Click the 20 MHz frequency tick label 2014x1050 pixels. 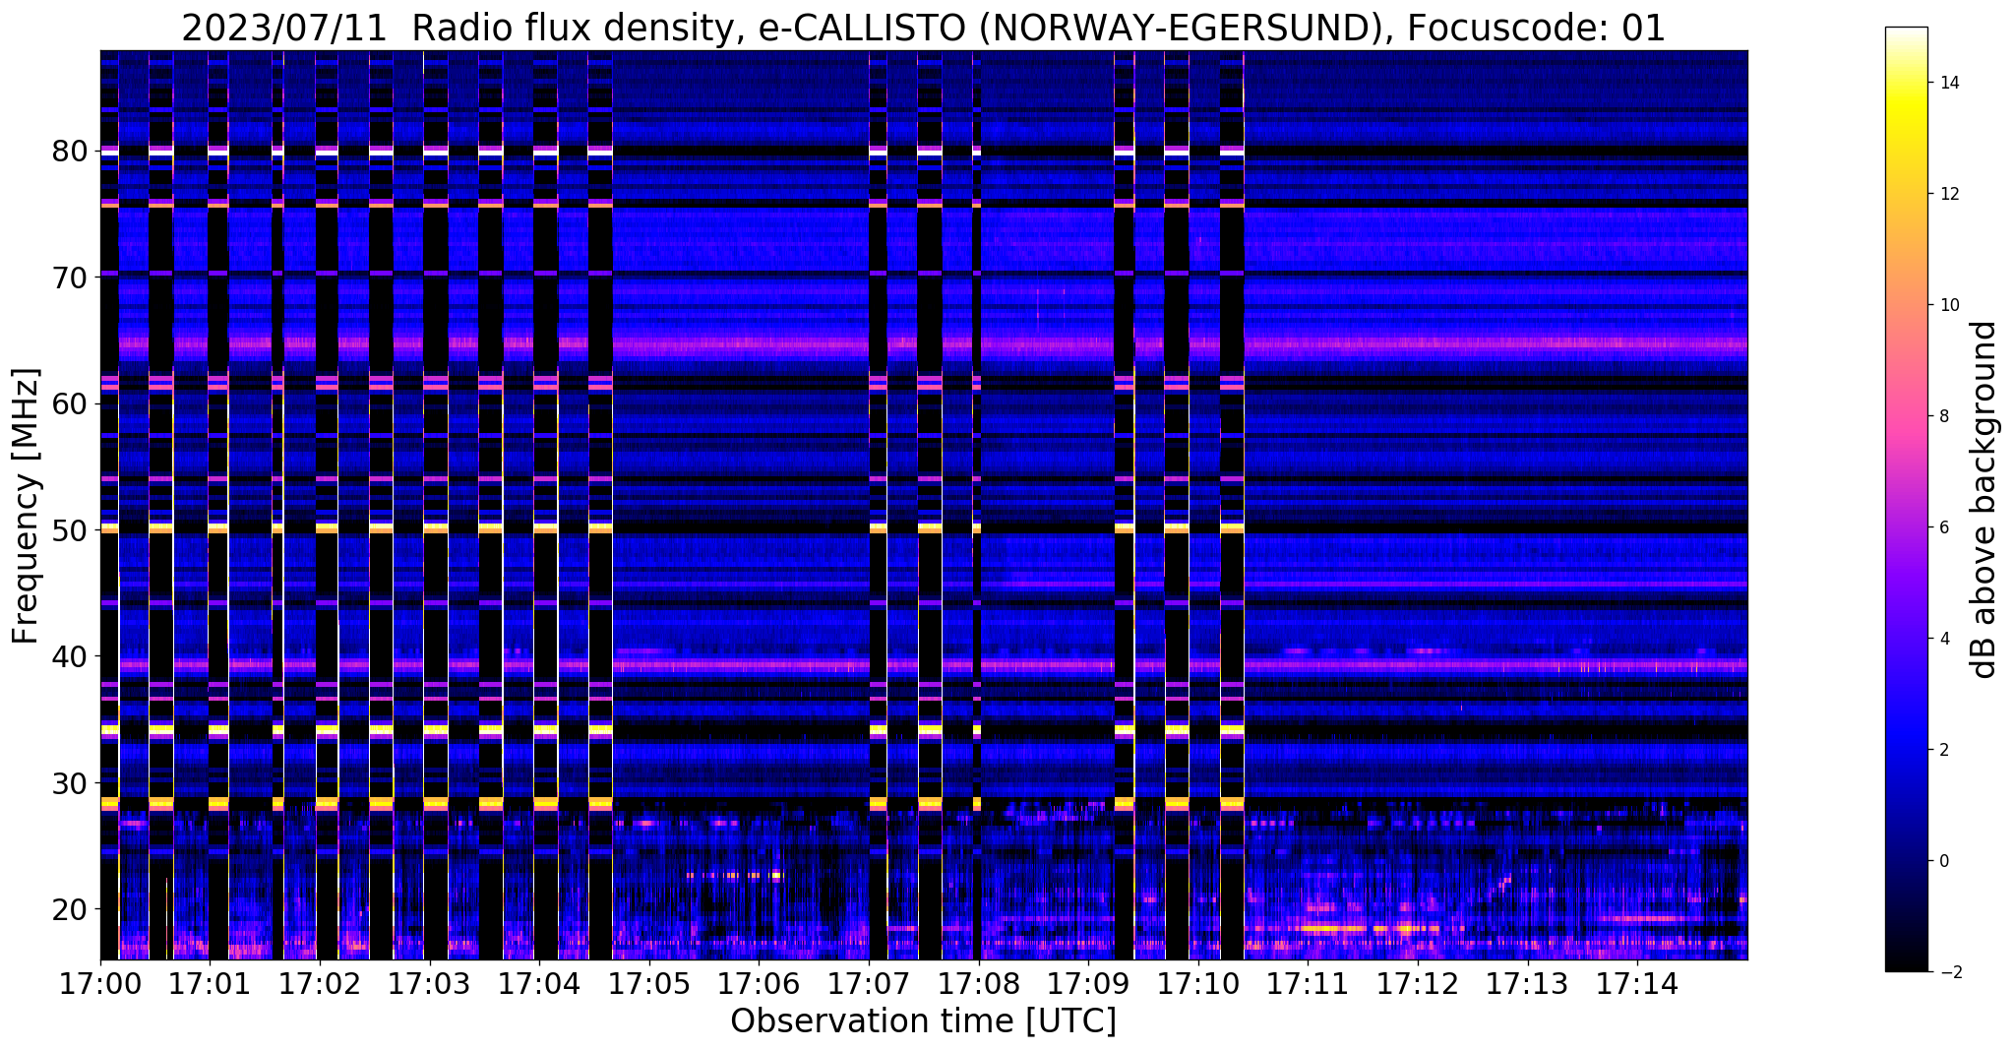point(69,908)
